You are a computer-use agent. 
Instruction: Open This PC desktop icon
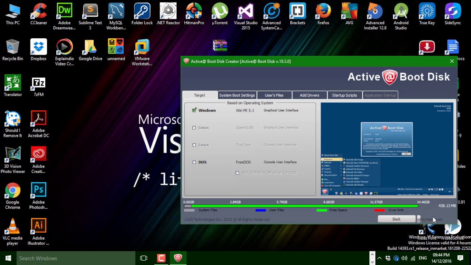[13, 15]
